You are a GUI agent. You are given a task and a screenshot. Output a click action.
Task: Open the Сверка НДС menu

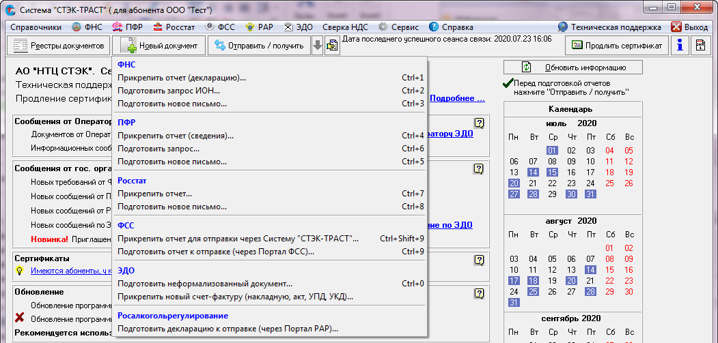point(345,27)
